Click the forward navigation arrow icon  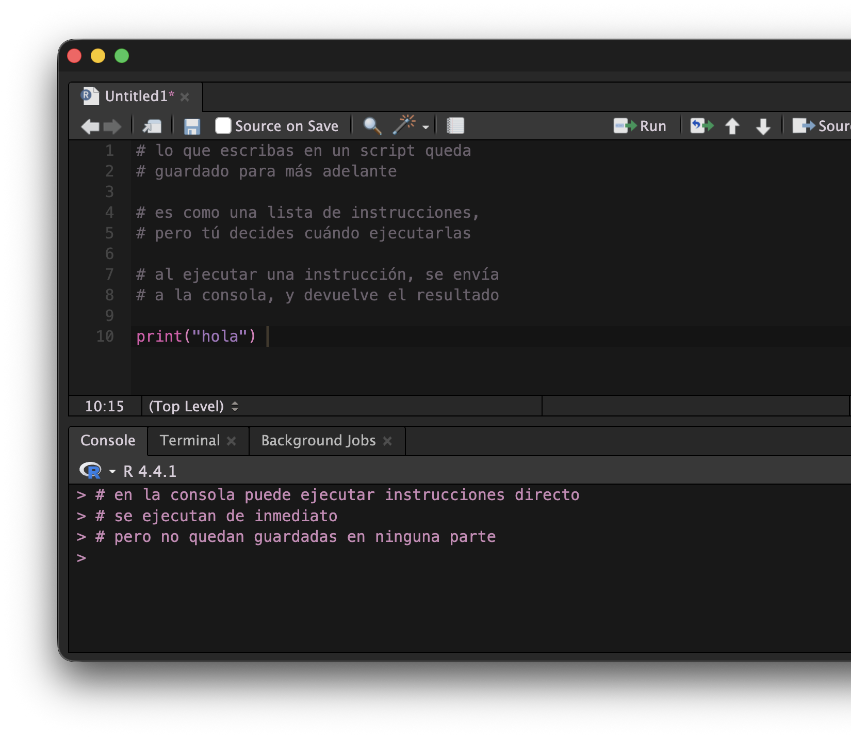(112, 126)
